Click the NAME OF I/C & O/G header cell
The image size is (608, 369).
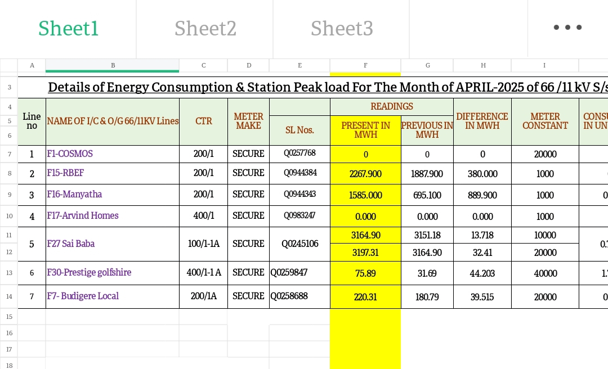coord(113,121)
